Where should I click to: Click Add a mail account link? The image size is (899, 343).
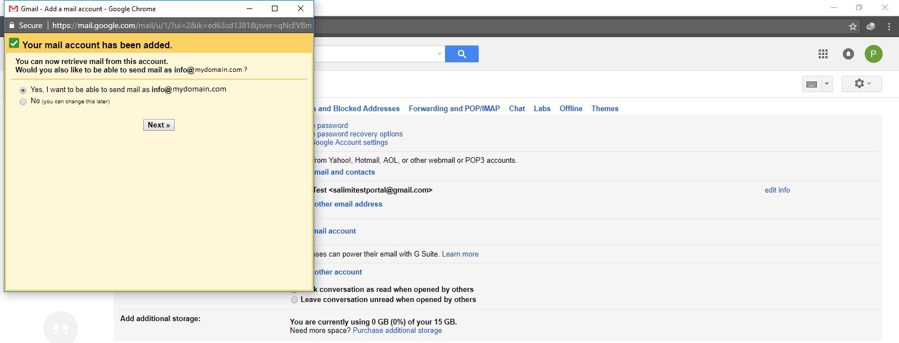coord(335,231)
